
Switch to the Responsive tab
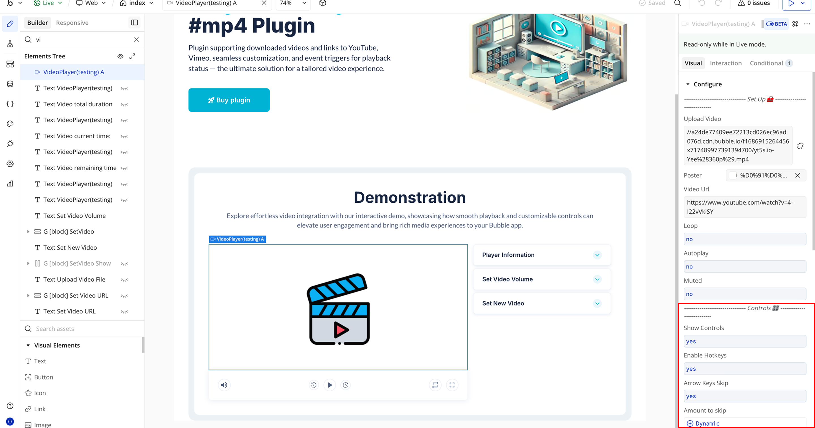coord(72,23)
